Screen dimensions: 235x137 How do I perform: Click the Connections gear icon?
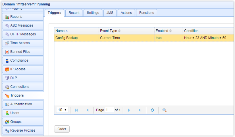pos(7,87)
